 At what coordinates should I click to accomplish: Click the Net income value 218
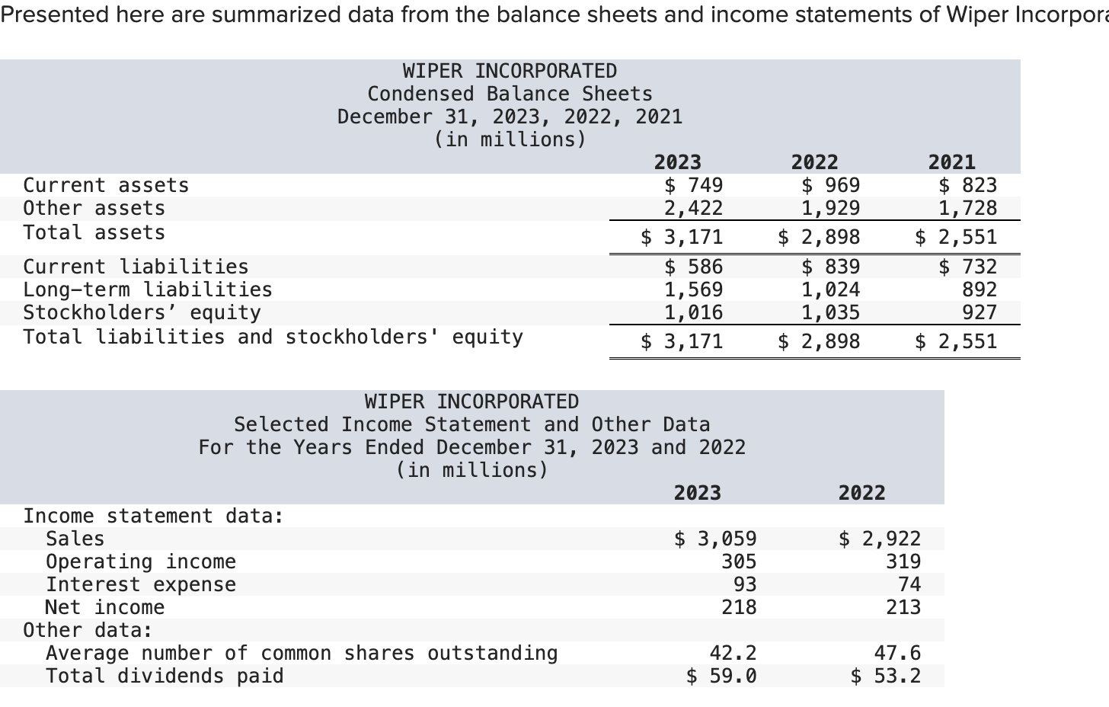pos(744,606)
